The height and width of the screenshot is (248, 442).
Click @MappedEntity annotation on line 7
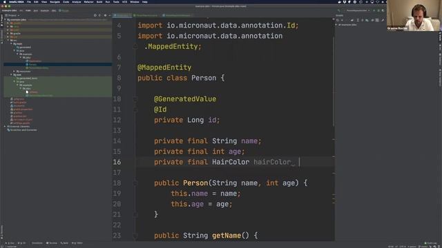(164, 68)
